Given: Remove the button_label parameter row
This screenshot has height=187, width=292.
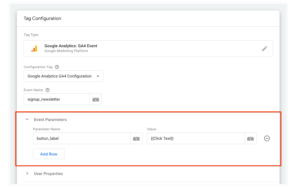Looking at the screenshot, I should [267, 138].
